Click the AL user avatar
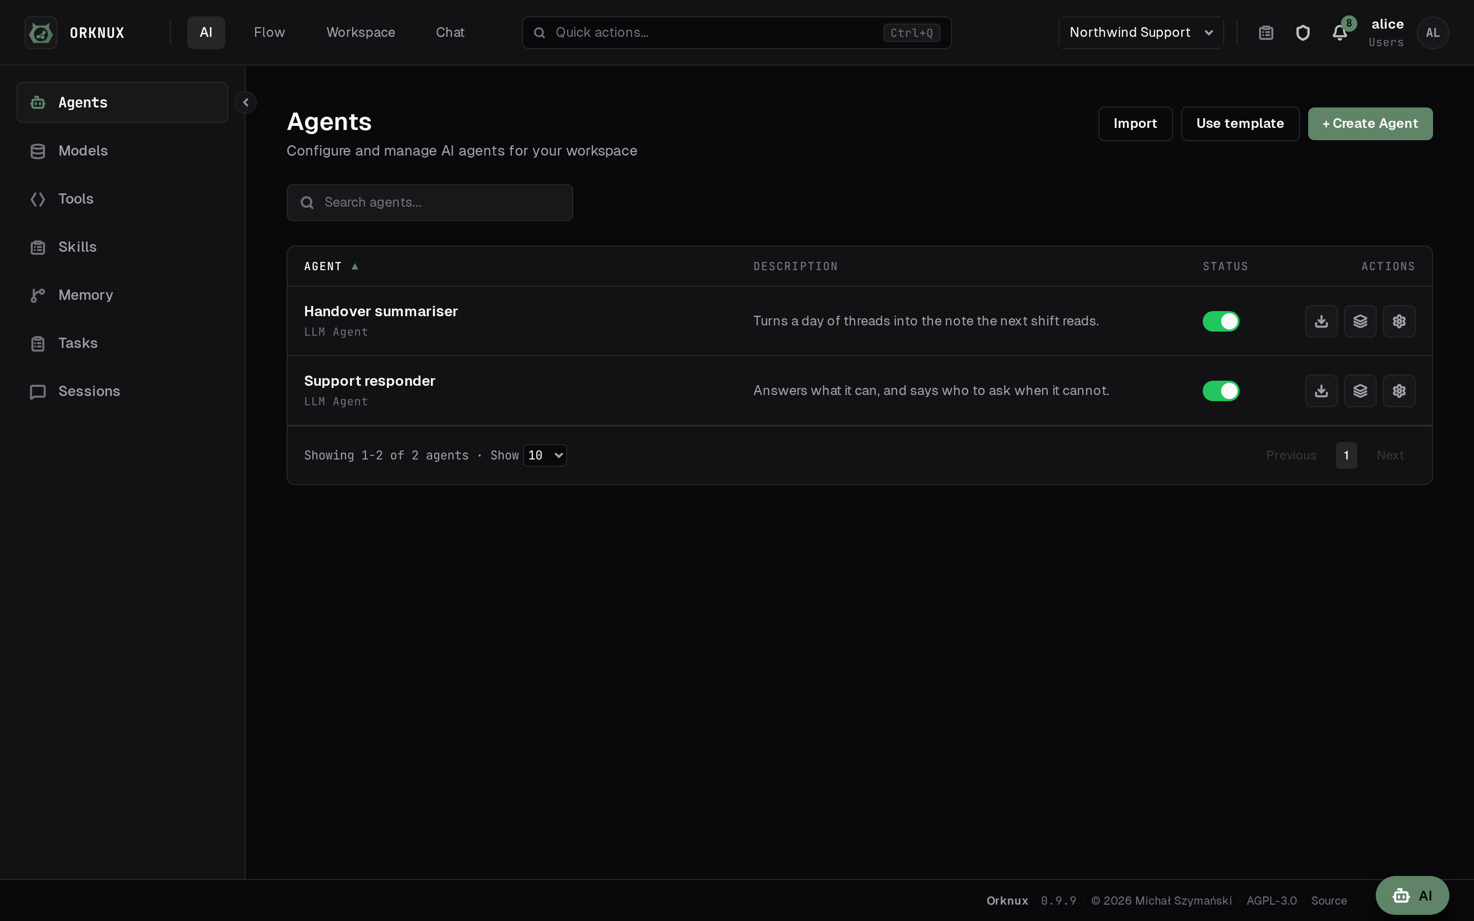 [1433, 33]
